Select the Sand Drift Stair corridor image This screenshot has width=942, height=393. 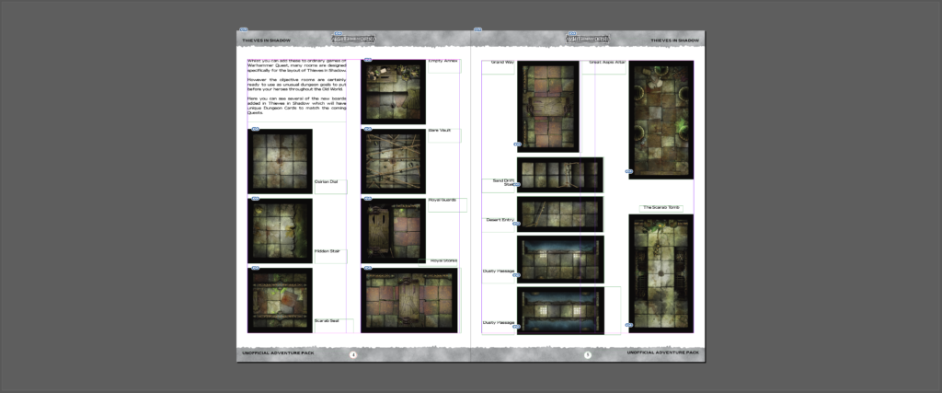[x=560, y=175]
